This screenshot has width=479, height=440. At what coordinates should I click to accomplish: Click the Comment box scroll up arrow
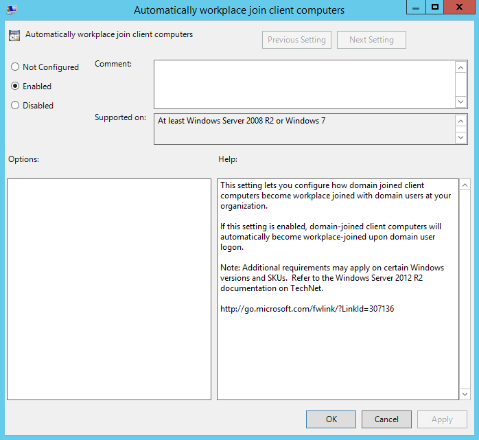[460, 67]
